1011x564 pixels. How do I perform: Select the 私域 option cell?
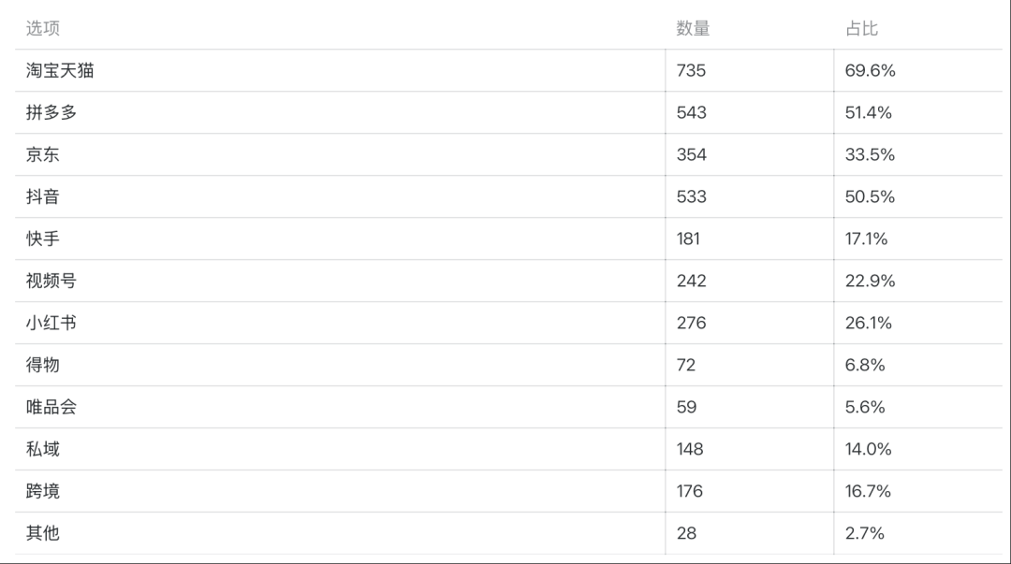tap(43, 449)
